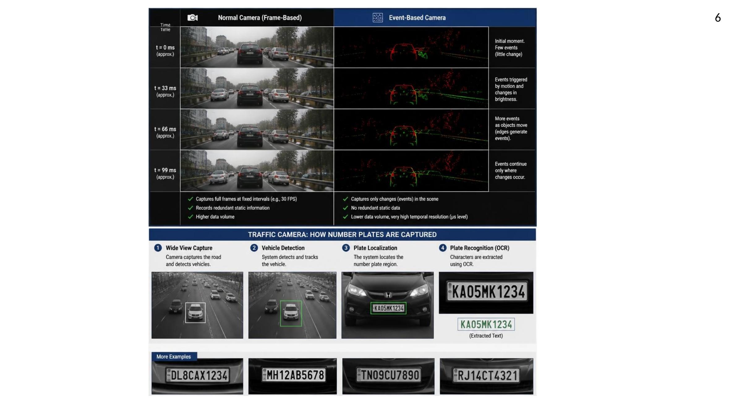
Task: Open the large KA05MK1234 plate close-up
Action: pyautogui.click(x=486, y=293)
